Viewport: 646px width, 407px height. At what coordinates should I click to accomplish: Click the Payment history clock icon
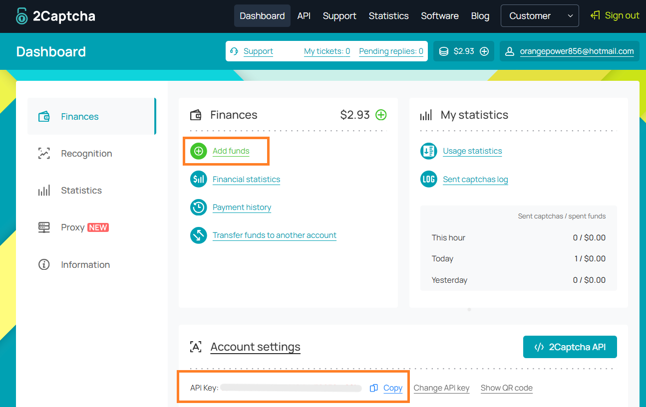click(198, 207)
